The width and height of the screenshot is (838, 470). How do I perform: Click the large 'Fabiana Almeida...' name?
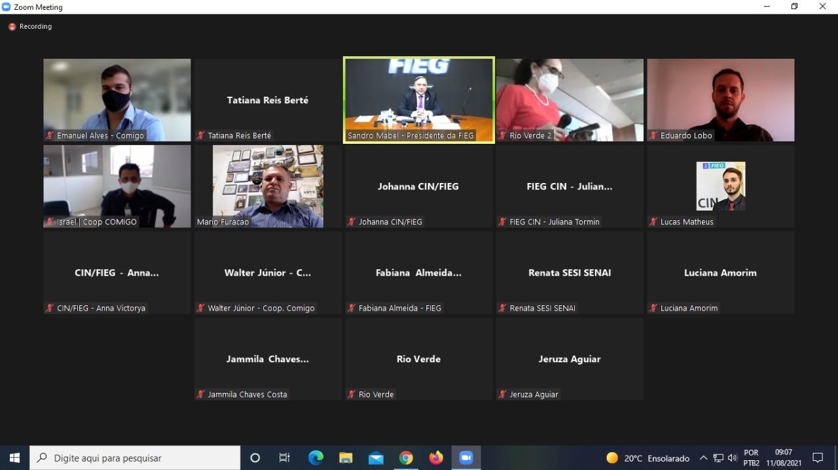(418, 273)
